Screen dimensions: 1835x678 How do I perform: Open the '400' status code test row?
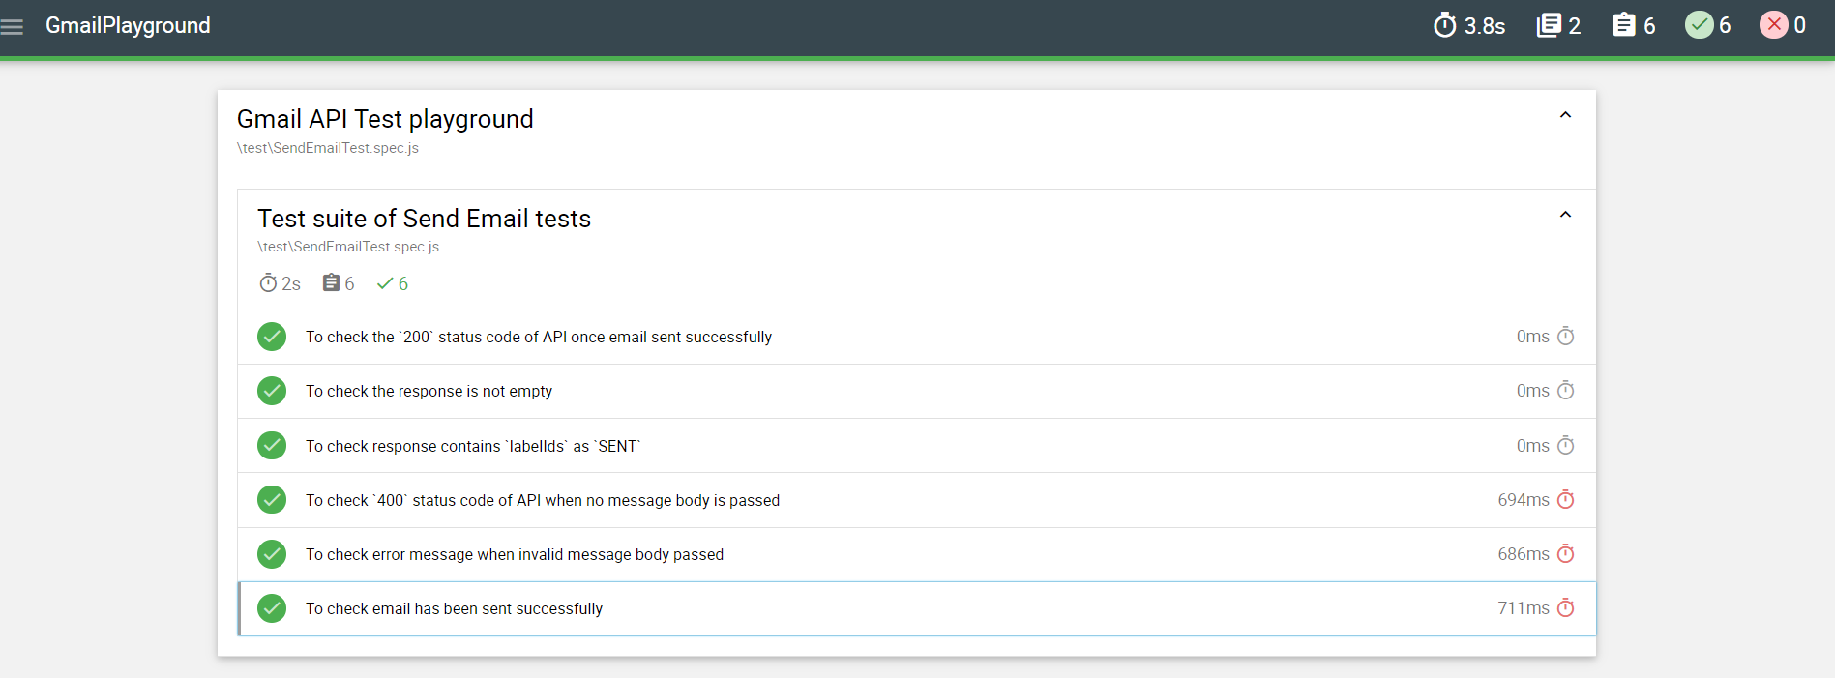click(x=917, y=500)
